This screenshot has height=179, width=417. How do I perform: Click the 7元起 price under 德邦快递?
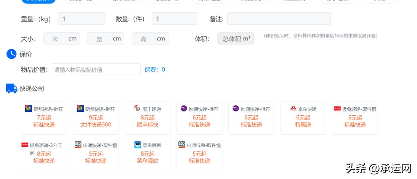pos(44,118)
